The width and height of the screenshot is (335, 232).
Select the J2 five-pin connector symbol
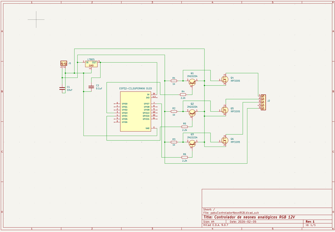263,102
